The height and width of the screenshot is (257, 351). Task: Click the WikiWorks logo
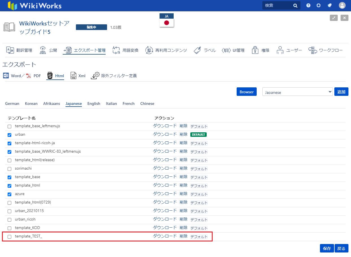tap(34, 6)
